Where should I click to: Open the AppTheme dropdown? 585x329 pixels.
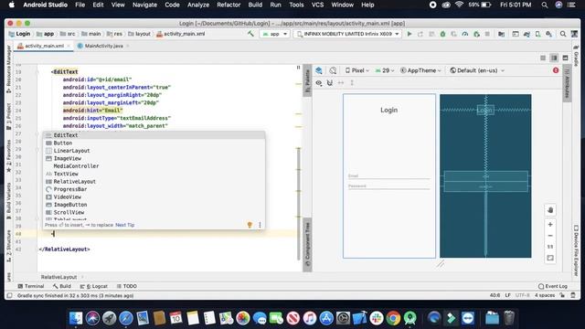tap(420, 70)
